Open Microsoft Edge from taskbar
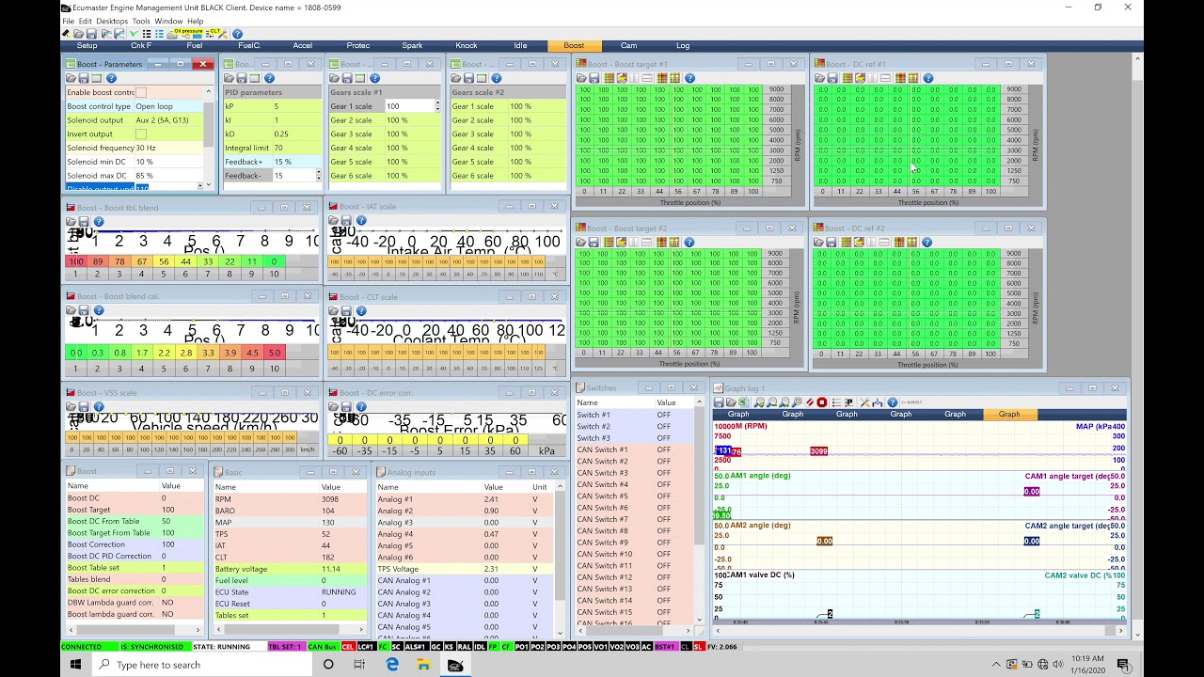 (392, 665)
